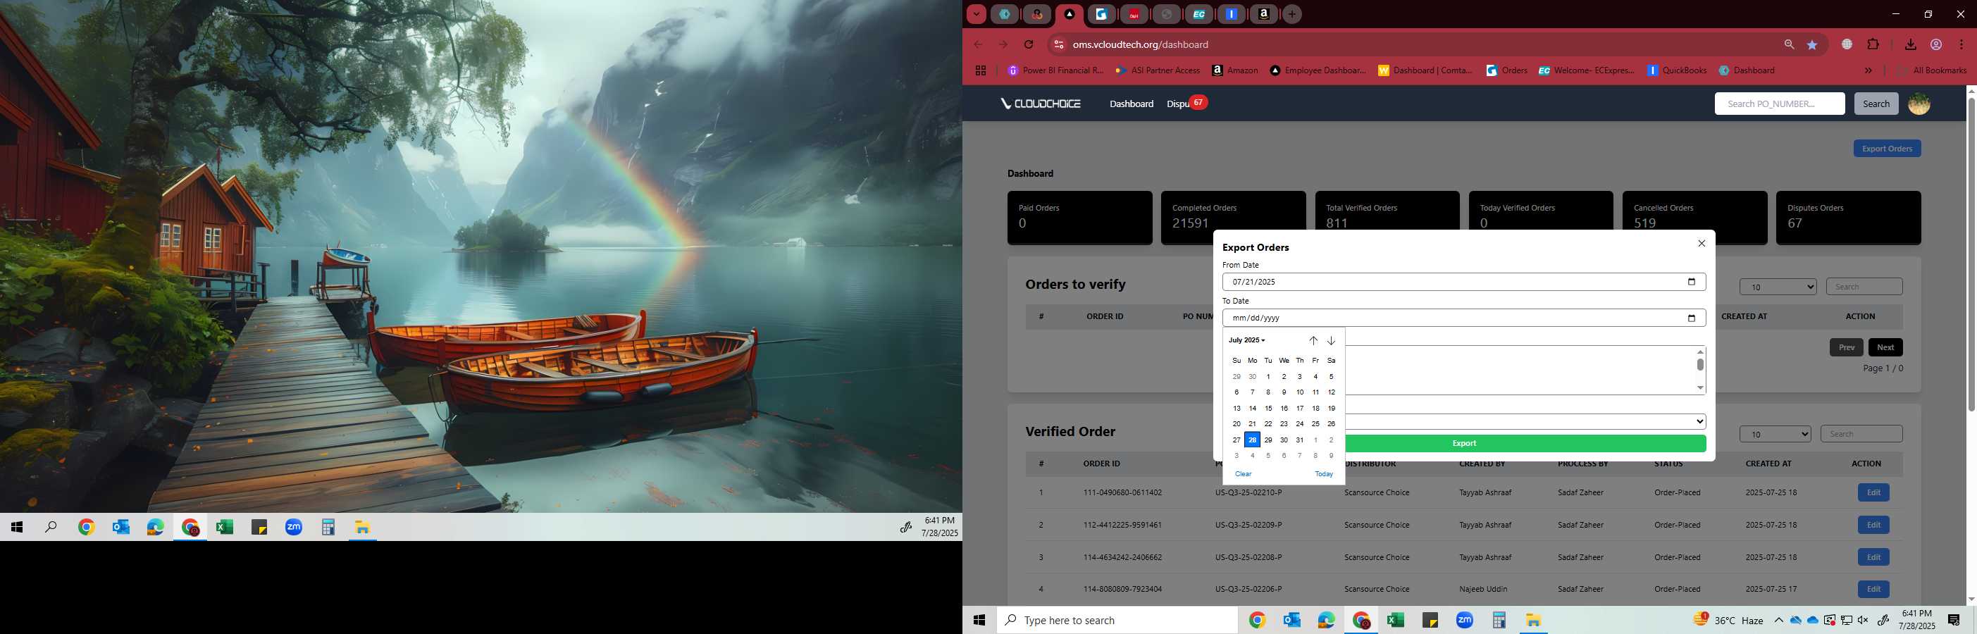
Task: Open Chrome extensions puzzle icon
Action: (x=1873, y=44)
